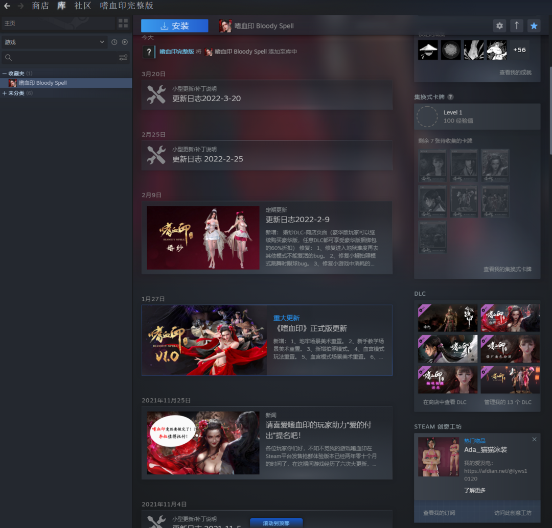Click the blue 安装 button
The image size is (552, 528).
pyautogui.click(x=175, y=26)
